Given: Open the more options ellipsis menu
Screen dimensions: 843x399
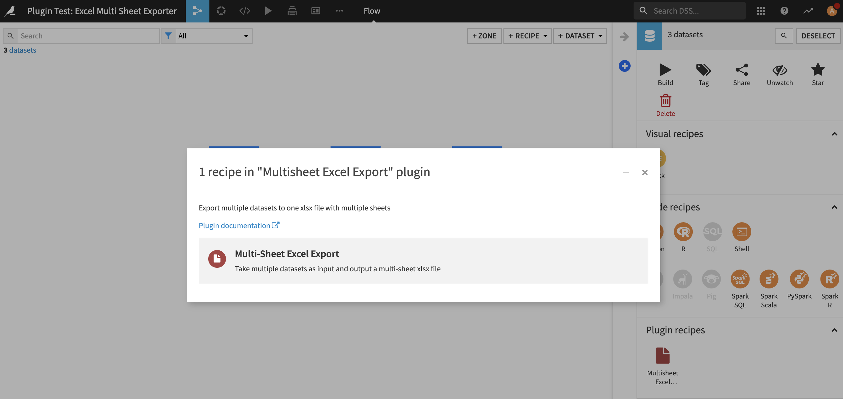Looking at the screenshot, I should pos(339,11).
